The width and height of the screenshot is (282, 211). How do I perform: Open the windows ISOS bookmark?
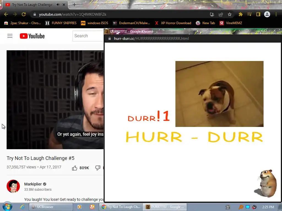tap(95, 23)
